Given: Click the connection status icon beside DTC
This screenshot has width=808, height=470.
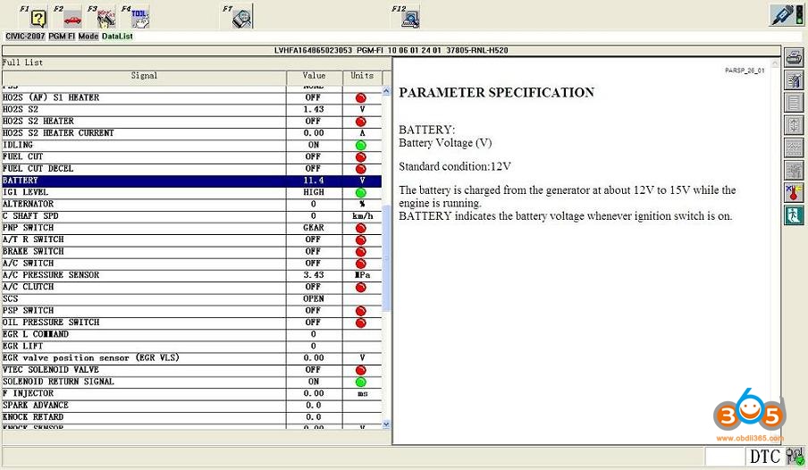Looking at the screenshot, I should [x=795, y=457].
